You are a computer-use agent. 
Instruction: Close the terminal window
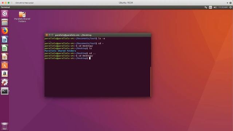coord(47,35)
